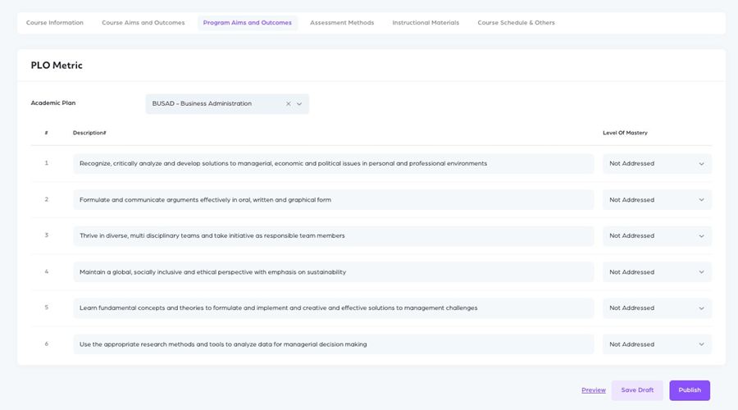The image size is (738, 410).
Task: Open Level of Mastery dropdown for row 6
Action: coord(657,344)
